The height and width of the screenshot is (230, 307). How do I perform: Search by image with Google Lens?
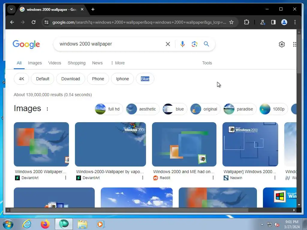coord(194,44)
